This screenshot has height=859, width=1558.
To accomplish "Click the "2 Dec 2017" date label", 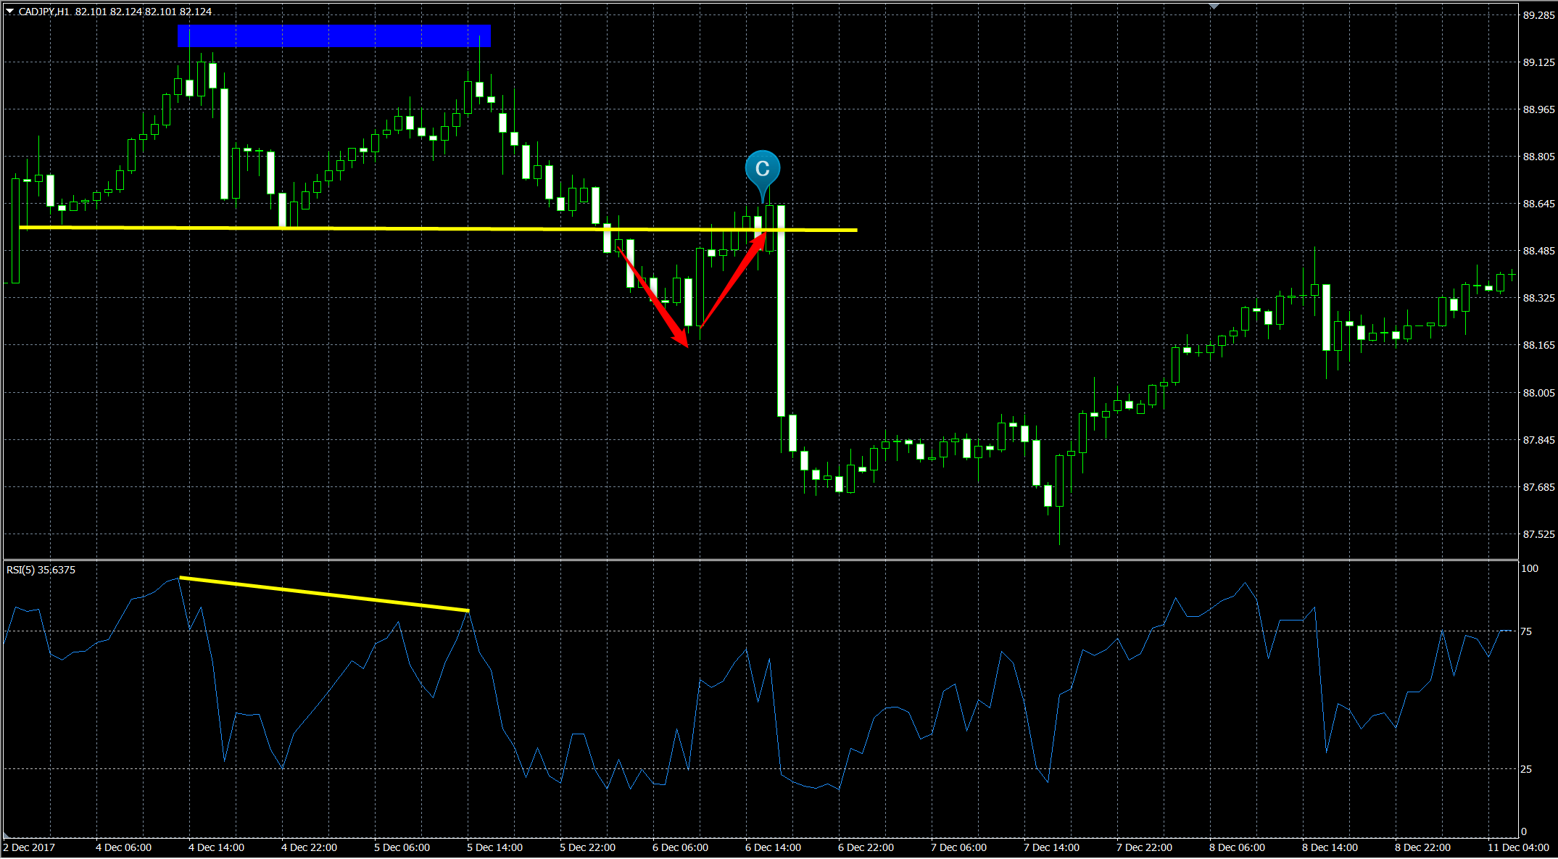I will [x=29, y=847].
